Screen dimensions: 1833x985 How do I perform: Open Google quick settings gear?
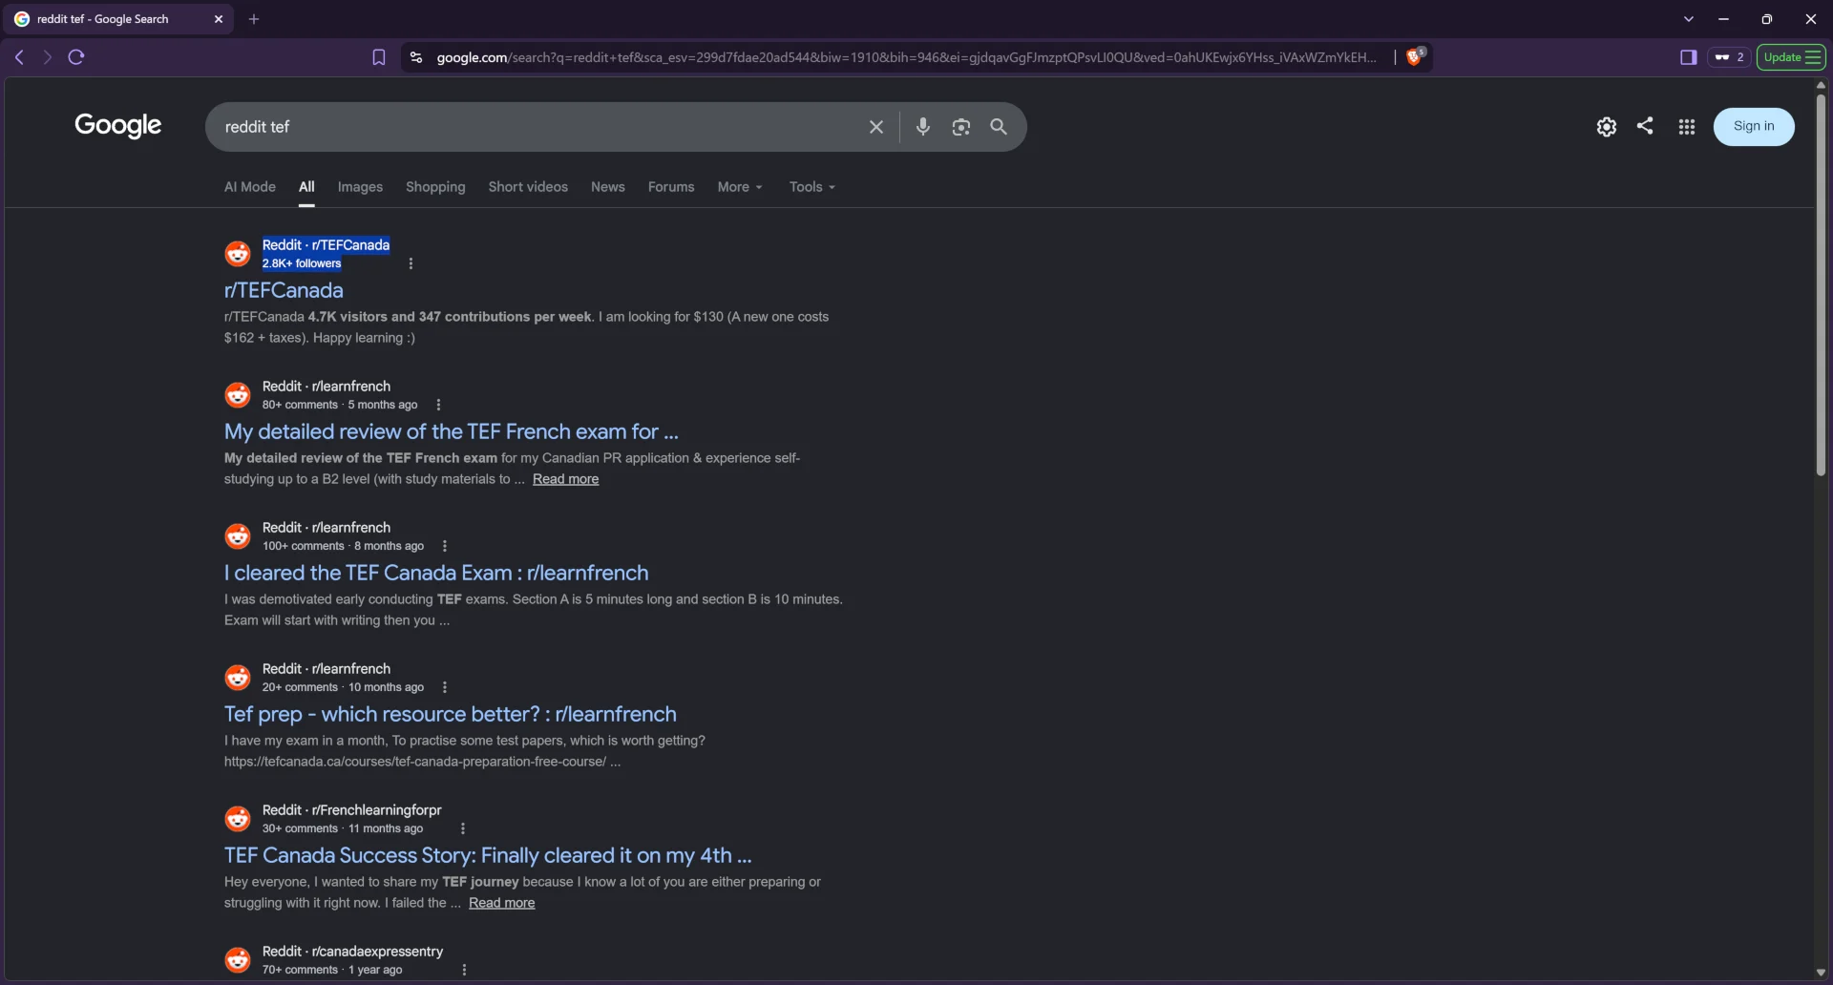click(1606, 126)
